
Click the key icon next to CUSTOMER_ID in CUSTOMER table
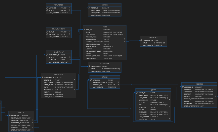[42, 78]
